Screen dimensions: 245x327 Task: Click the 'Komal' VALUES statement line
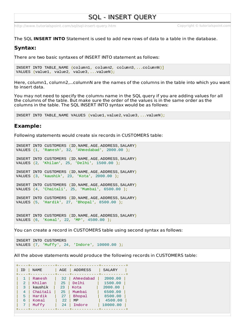click(64, 220)
